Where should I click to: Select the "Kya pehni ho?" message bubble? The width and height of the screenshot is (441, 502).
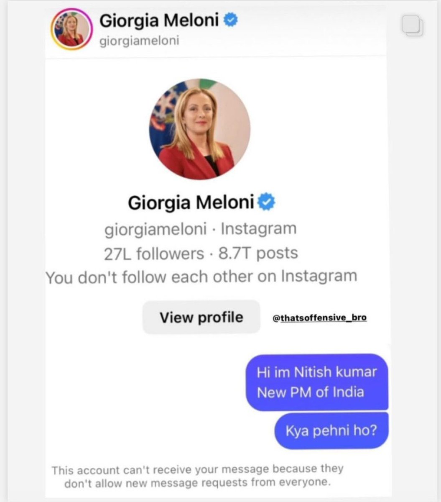pyautogui.click(x=331, y=430)
